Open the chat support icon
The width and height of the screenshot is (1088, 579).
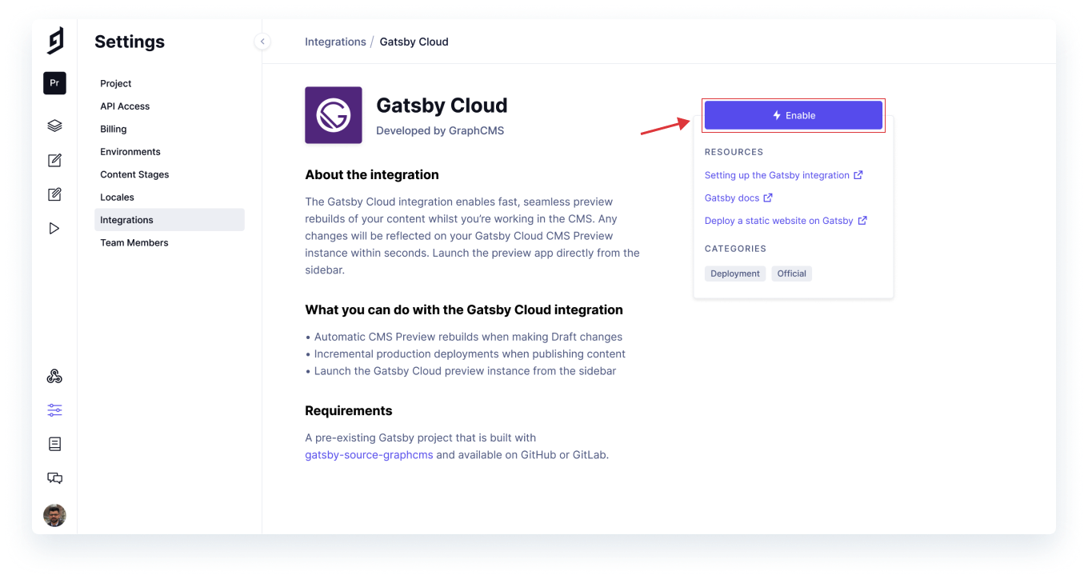[x=54, y=478]
